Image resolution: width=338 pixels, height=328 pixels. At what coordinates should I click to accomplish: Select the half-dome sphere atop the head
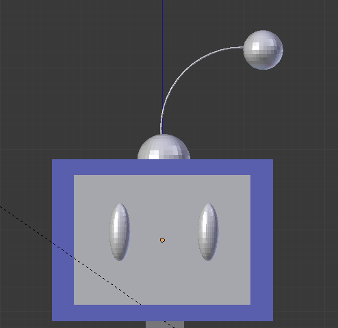click(164, 147)
